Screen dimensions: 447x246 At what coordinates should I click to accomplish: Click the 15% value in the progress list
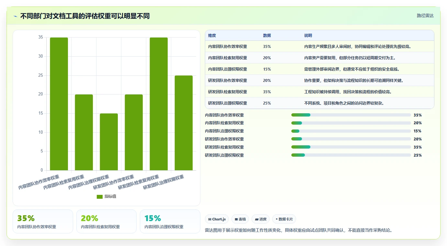click(418, 131)
